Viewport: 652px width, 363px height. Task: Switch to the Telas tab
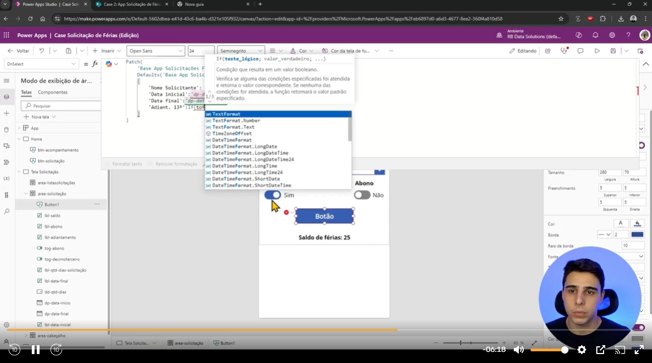26,93
